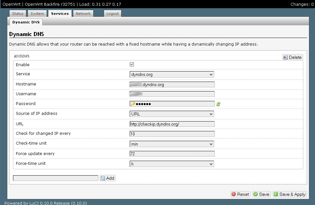Go to the Network tab
The width and height of the screenshot is (315, 205).
click(83, 14)
